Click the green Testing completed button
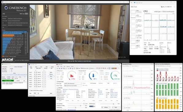The width and height of the screenshot is (183, 112). [8, 80]
